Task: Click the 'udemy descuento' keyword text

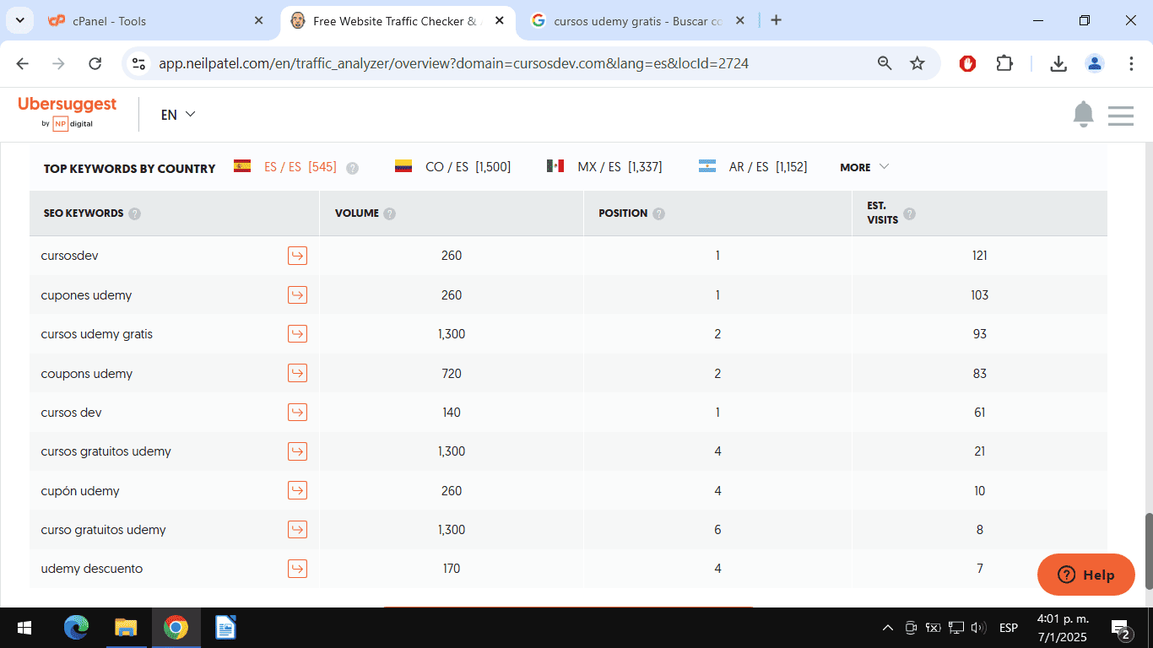Action: click(x=92, y=569)
